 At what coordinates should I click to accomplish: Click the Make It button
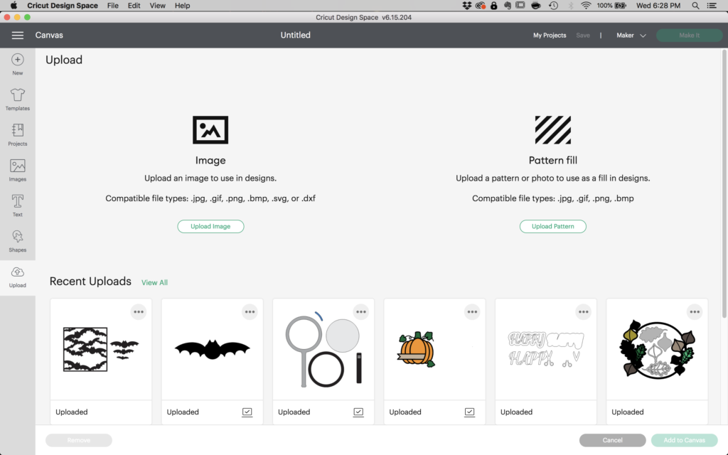(x=690, y=36)
